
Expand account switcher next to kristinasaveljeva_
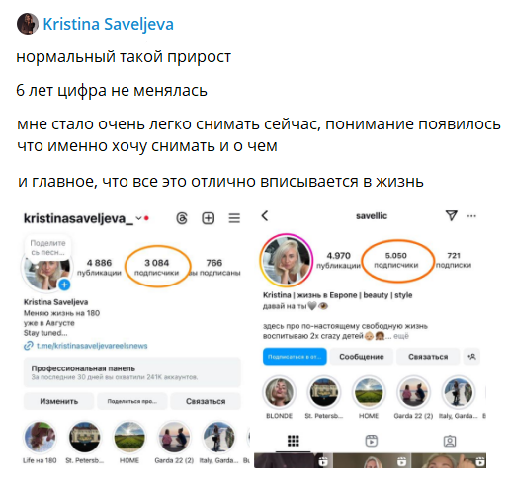(139, 218)
